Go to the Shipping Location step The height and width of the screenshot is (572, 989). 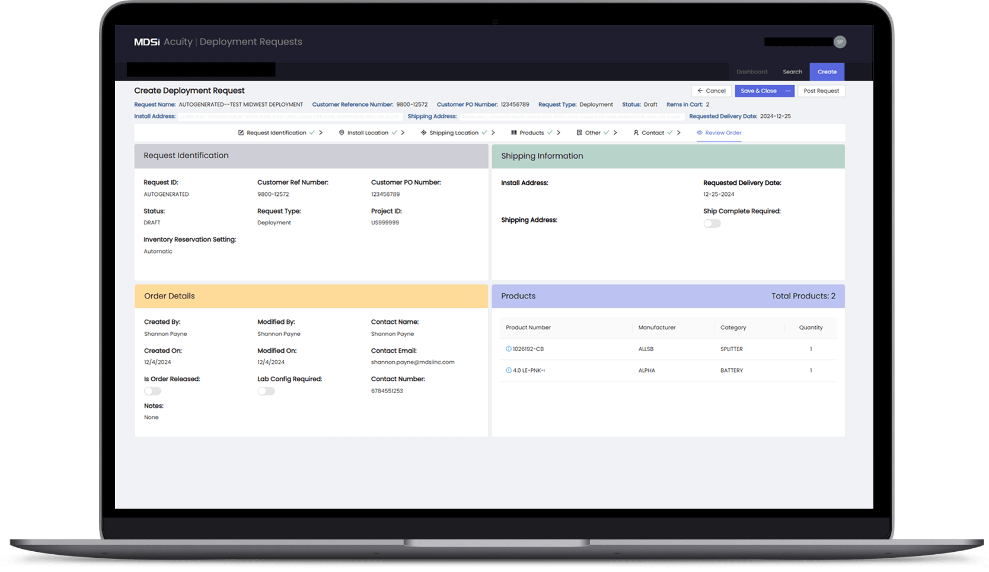pyautogui.click(x=454, y=133)
